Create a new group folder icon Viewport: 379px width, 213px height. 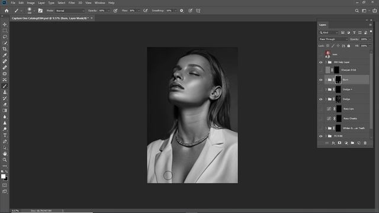(x=352, y=143)
